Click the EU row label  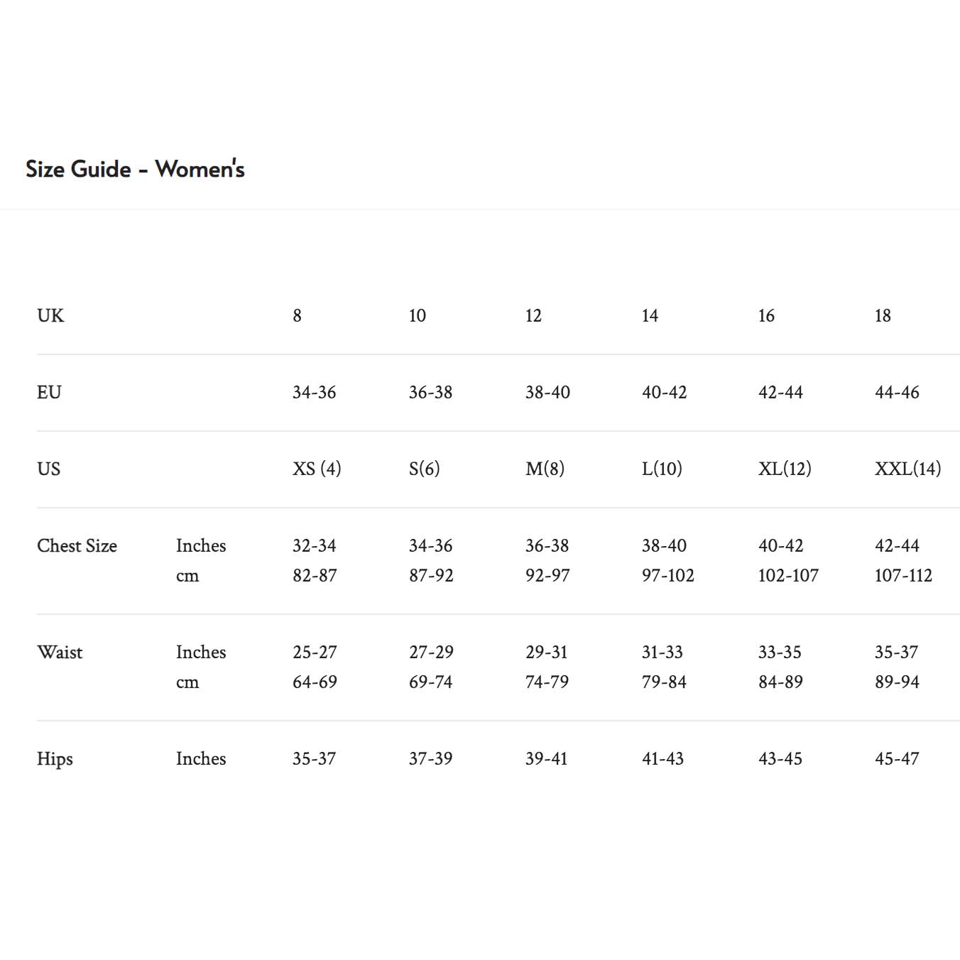[49, 392]
